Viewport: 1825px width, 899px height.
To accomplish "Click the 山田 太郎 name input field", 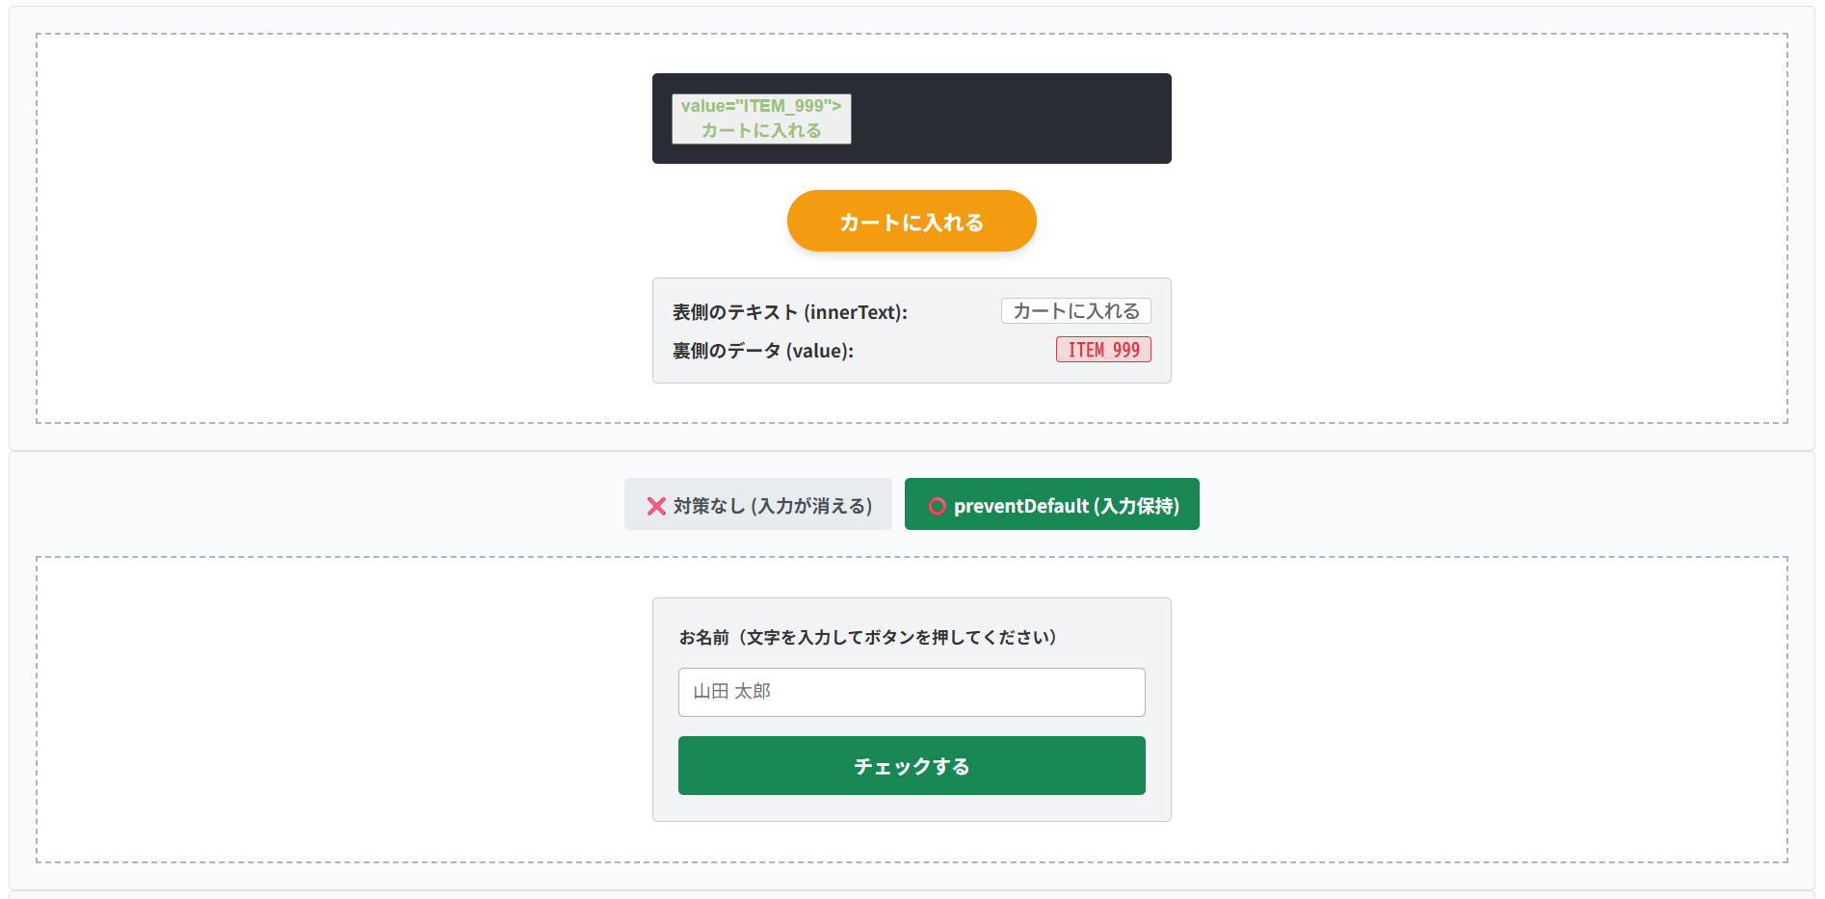I will (x=912, y=692).
